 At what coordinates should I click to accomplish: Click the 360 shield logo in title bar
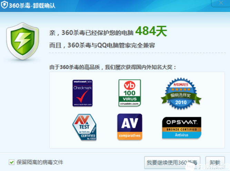(x=4, y=4)
